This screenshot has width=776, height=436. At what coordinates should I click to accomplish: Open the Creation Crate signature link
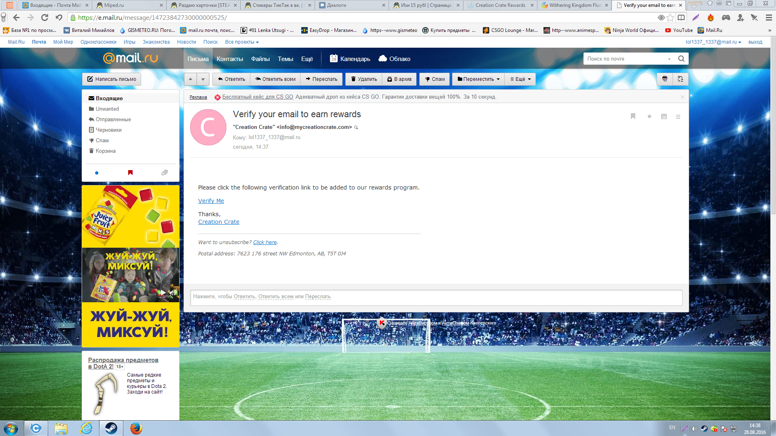[x=219, y=222]
